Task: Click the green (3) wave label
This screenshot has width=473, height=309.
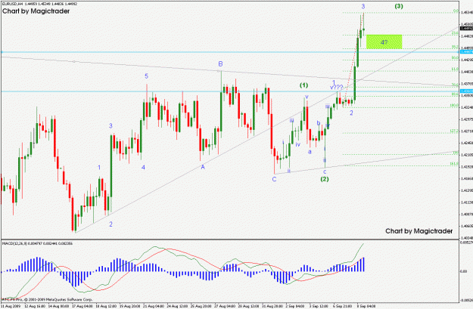Action: click(399, 6)
